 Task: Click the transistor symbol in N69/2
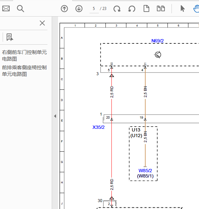pyautogui.click(x=158, y=55)
